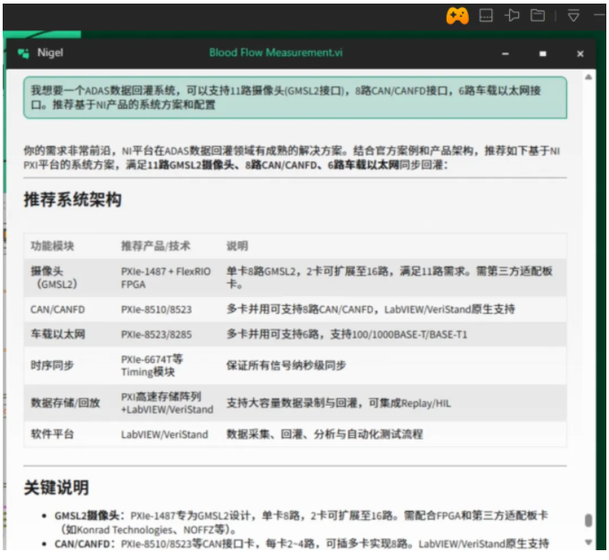
Task: Maximize the Nigel window
Action: click(x=542, y=54)
